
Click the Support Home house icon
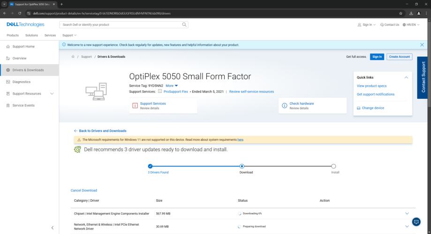8,46
